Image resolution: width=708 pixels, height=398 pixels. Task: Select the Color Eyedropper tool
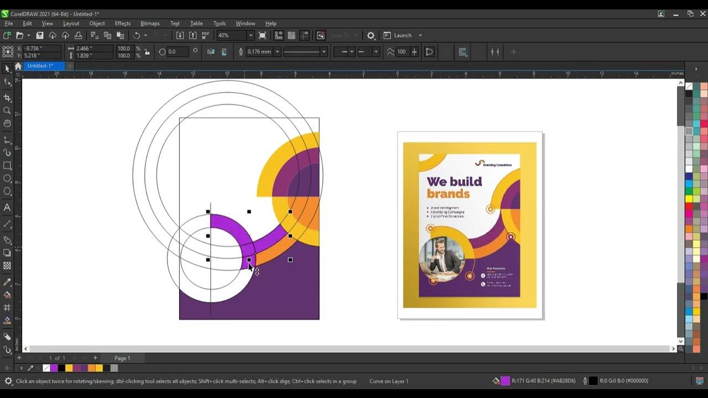pyautogui.click(x=7, y=282)
